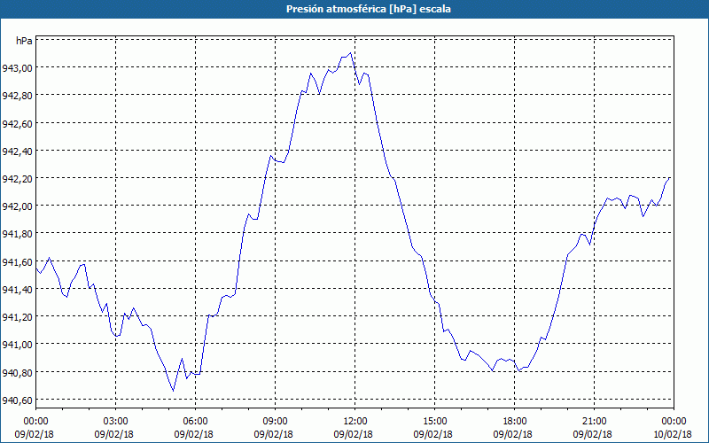Click the 942,20 axis value
The height and width of the screenshot is (443, 709).
17,179
